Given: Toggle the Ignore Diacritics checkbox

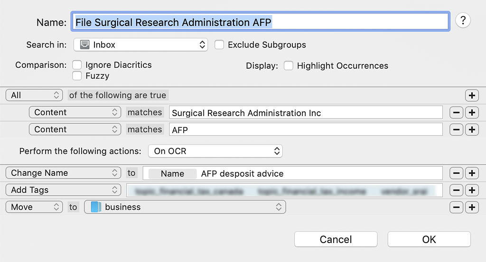Looking at the screenshot, I should click(77, 65).
